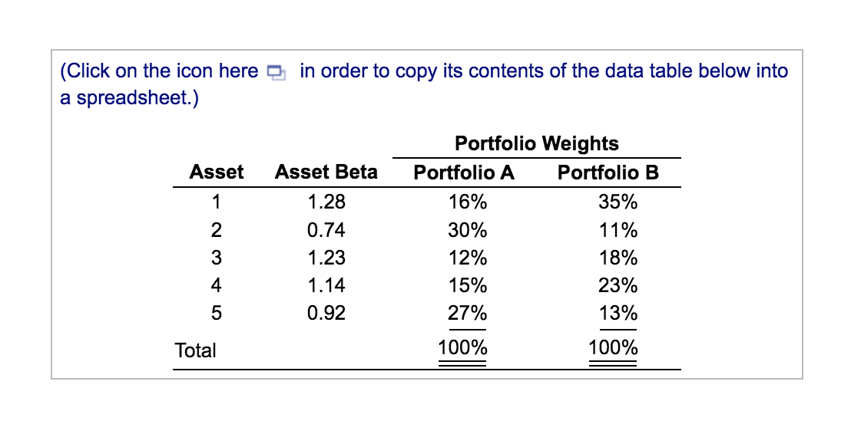The image size is (851, 434).
Task: Click the Asset Beta column header
Action: [326, 172]
